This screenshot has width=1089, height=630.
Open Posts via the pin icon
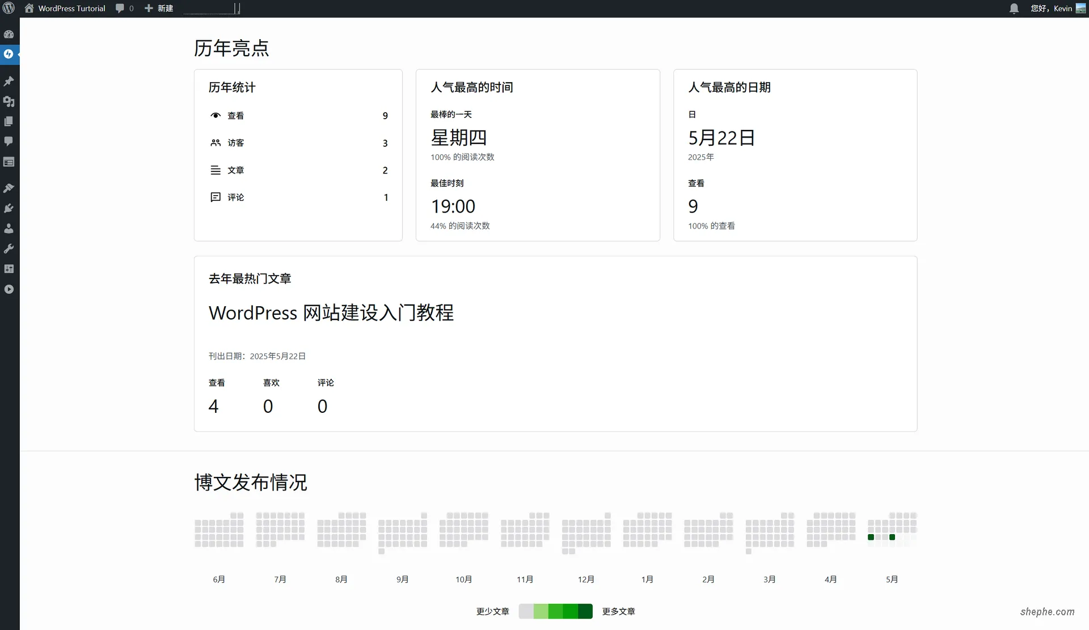click(x=9, y=81)
